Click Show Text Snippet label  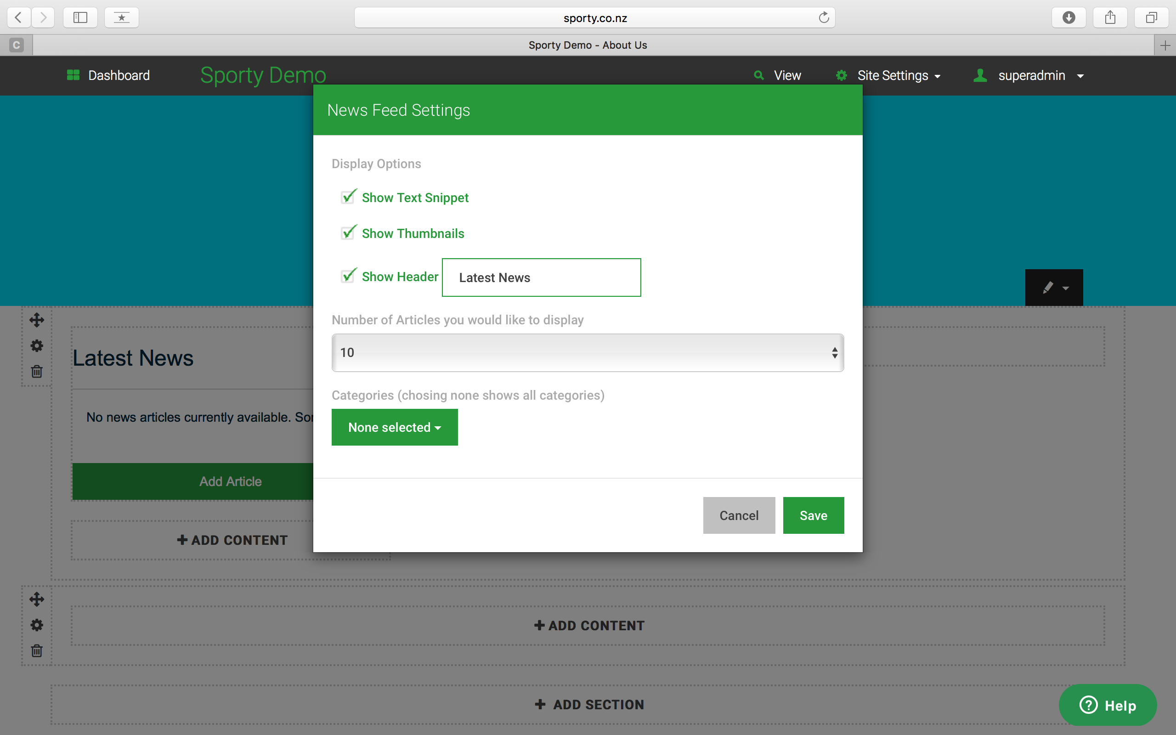click(415, 198)
